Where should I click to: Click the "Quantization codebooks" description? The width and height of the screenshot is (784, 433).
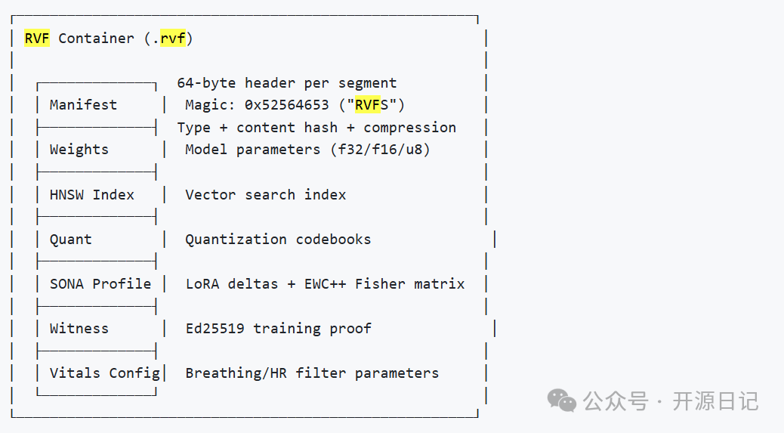coord(278,240)
